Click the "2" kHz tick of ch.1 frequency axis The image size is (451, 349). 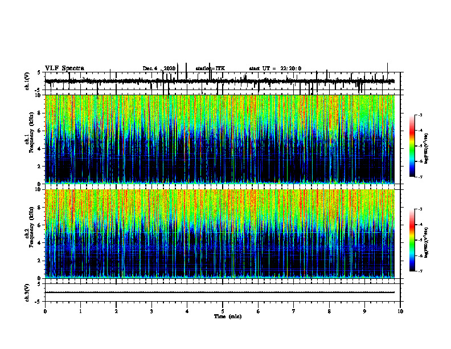(x=40, y=167)
